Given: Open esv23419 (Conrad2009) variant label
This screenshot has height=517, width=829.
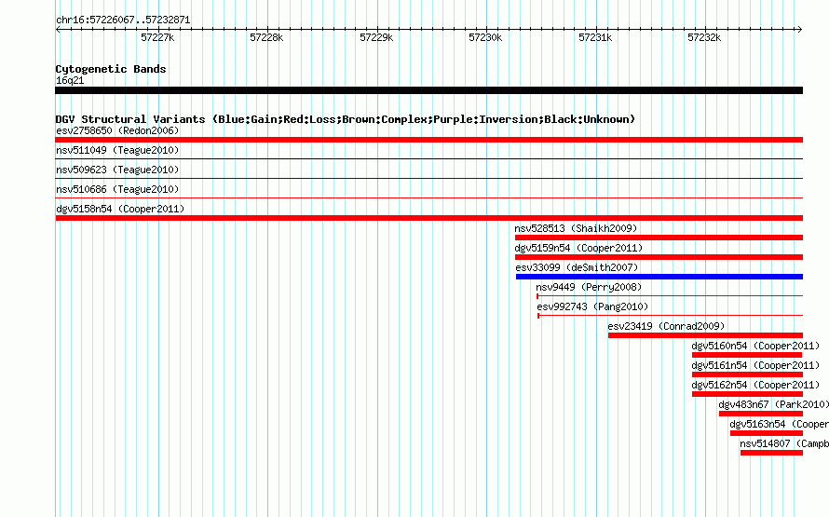Looking at the screenshot, I should point(666,326).
